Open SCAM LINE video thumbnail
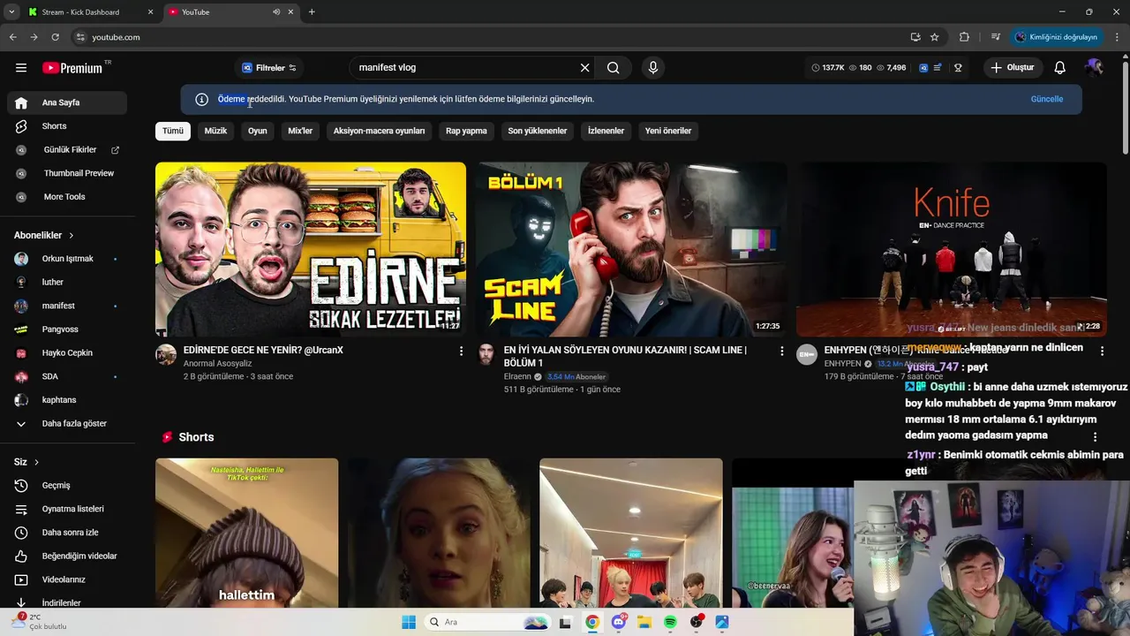 pyautogui.click(x=631, y=249)
